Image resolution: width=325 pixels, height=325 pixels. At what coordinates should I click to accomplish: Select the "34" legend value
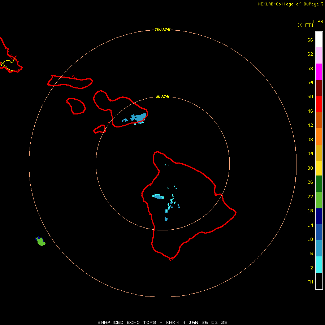tap(310, 153)
